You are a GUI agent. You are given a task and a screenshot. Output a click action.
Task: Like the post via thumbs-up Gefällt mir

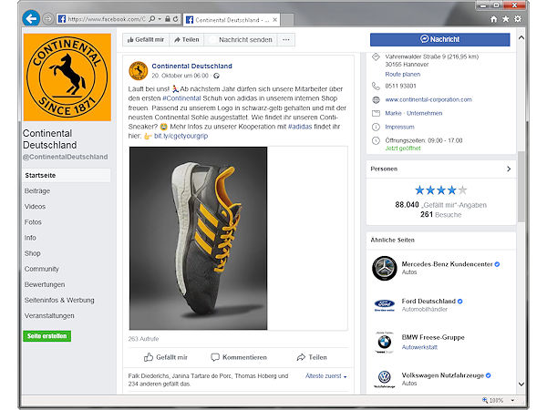[x=166, y=357]
